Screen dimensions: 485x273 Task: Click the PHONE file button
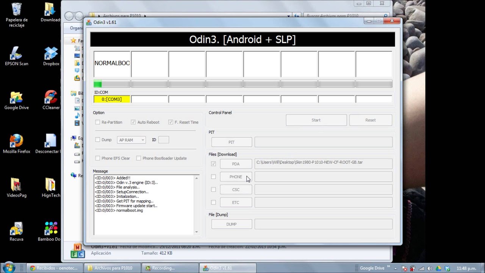(236, 177)
